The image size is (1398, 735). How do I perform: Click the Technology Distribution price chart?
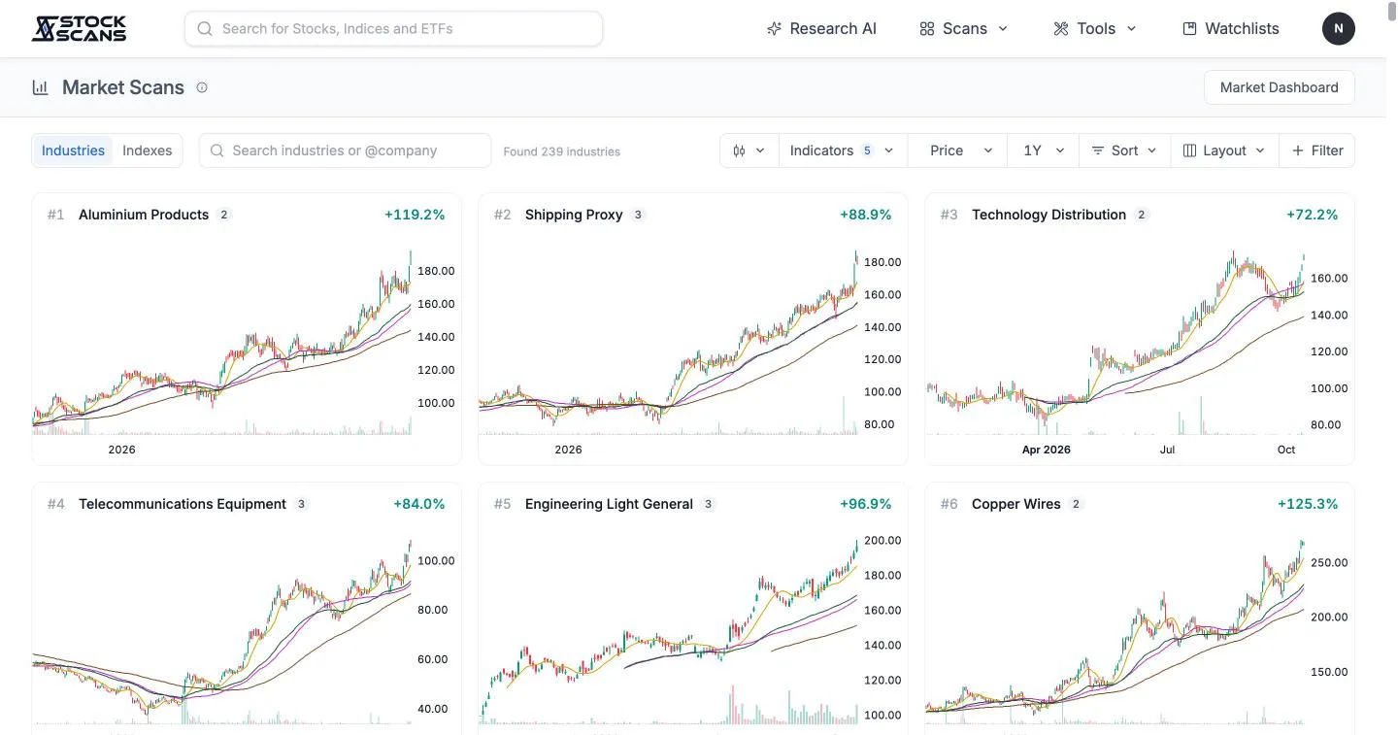pos(1116,340)
